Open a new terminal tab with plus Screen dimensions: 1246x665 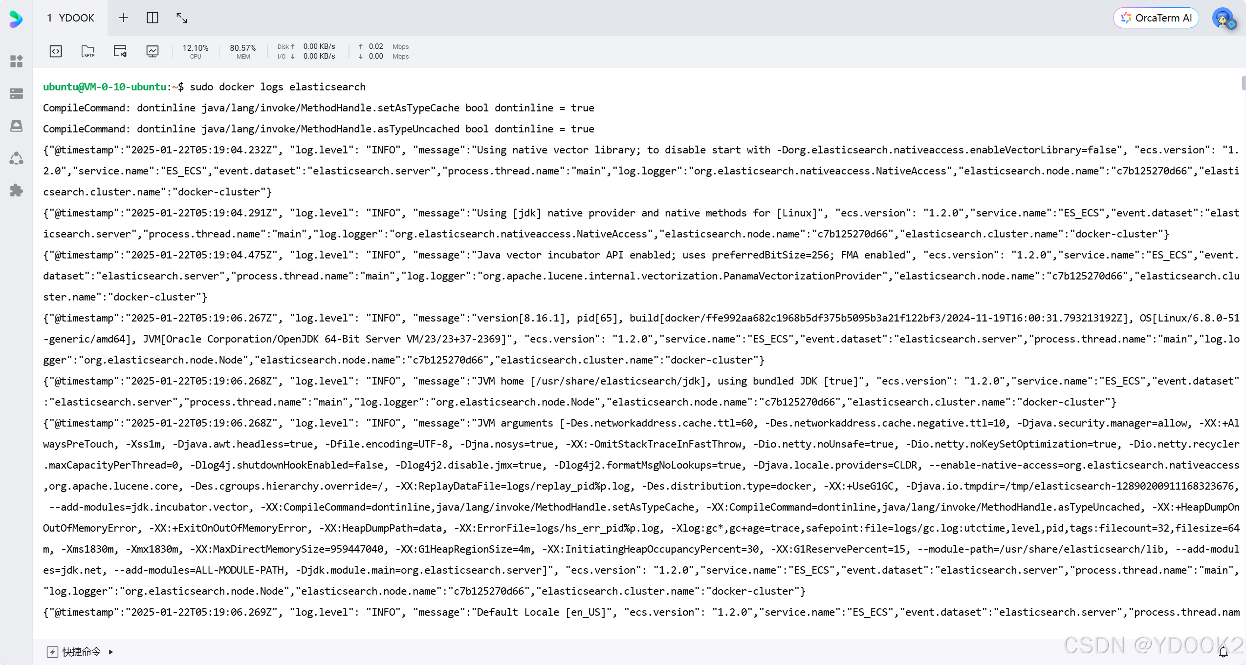(123, 18)
